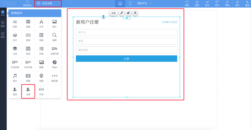The width and height of the screenshot is (251, 130).
Task: Click the 用户名 input field
Action: click(x=126, y=32)
